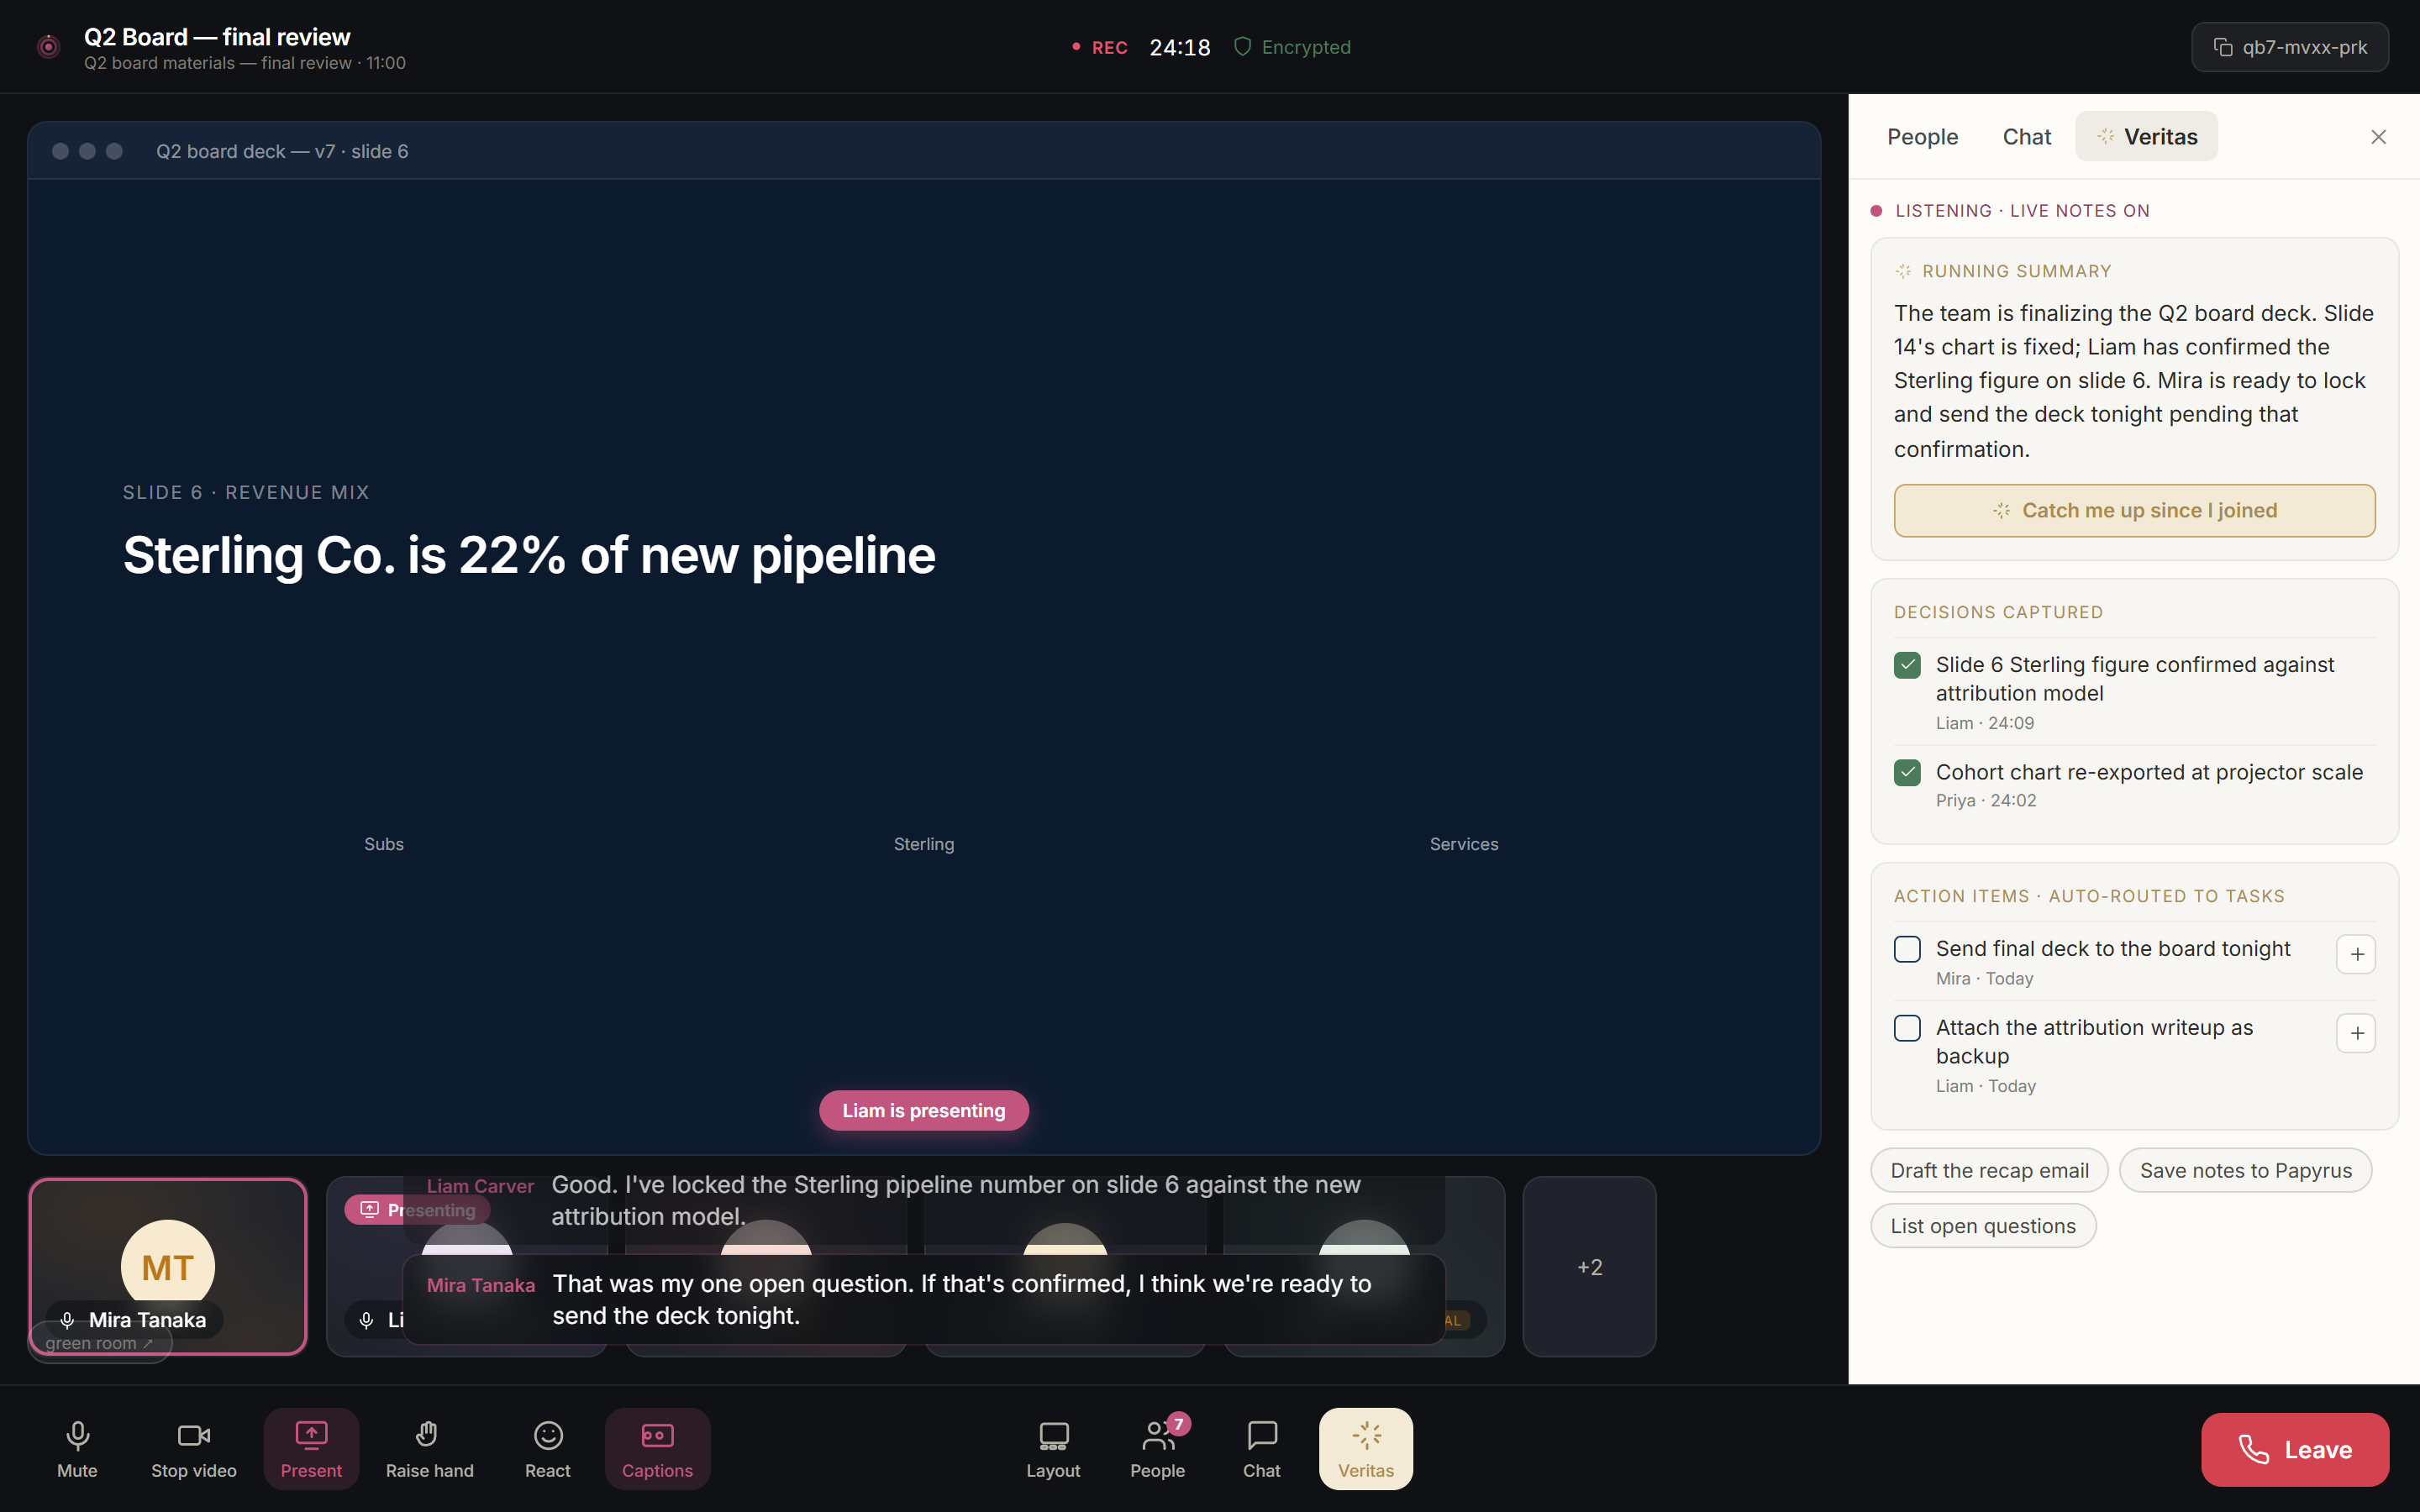This screenshot has height=1512, width=2420.
Task: Click the Sterling chart label on slide
Action: click(x=923, y=844)
